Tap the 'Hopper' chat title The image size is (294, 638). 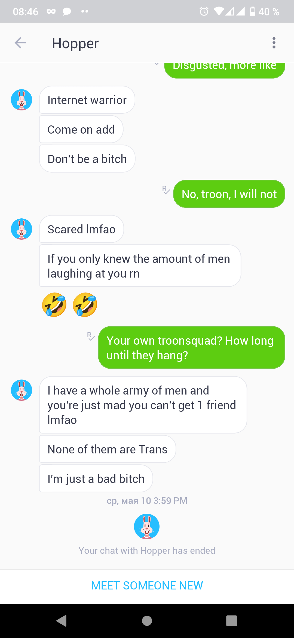75,43
